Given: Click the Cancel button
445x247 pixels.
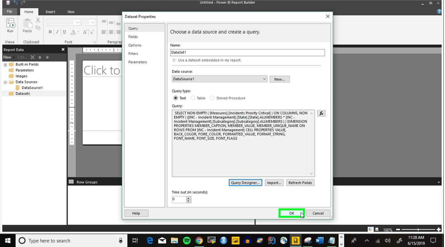Looking at the screenshot, I should coord(318,213).
